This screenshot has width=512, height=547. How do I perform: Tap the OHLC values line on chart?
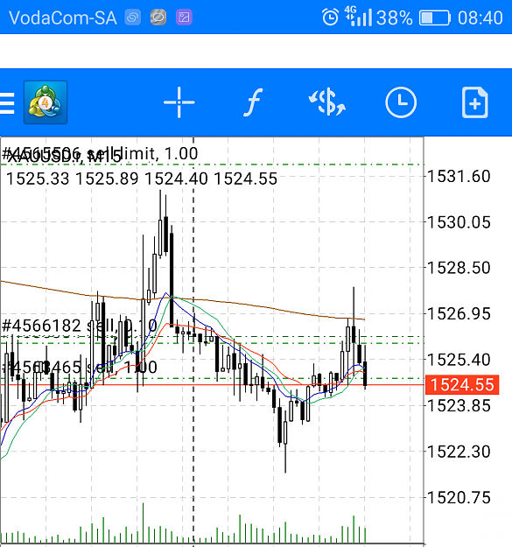tap(142, 179)
